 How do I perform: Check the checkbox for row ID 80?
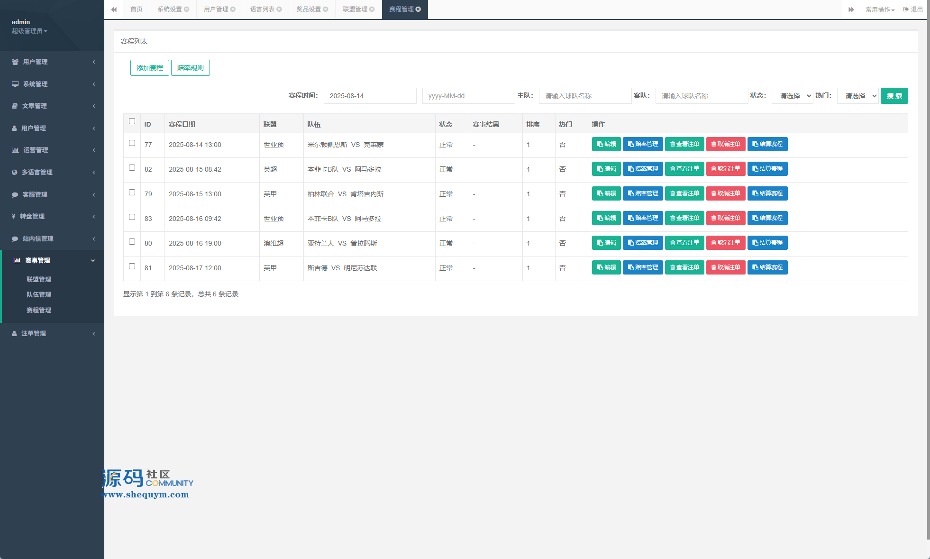coord(132,242)
